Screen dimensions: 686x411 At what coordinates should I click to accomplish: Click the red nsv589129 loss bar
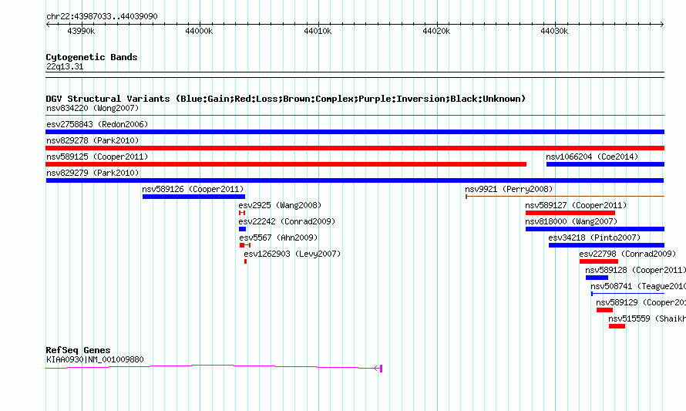604,310
